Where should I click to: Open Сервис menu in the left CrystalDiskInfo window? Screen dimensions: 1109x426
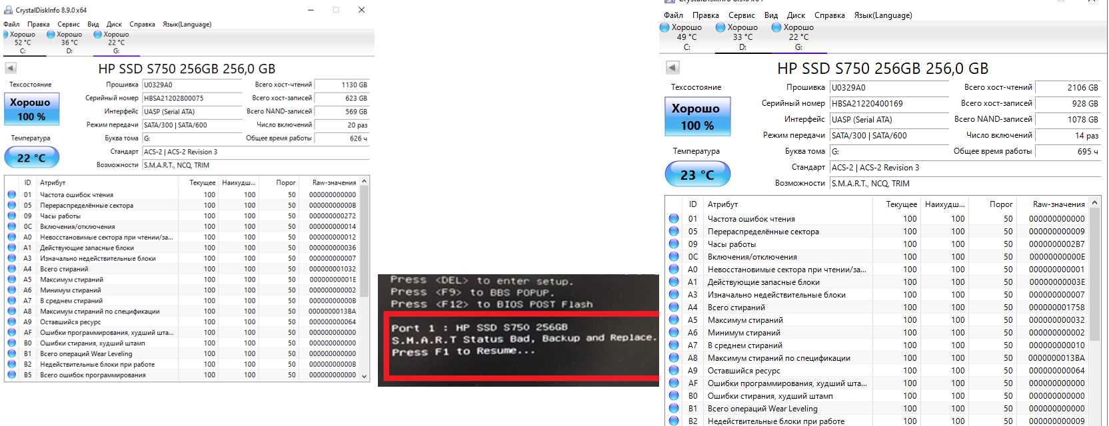point(69,24)
